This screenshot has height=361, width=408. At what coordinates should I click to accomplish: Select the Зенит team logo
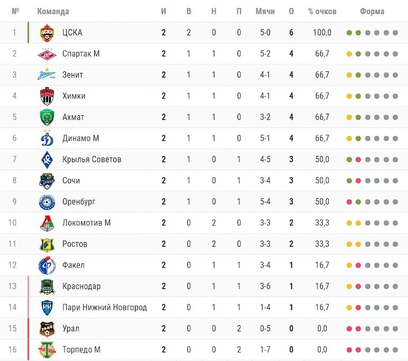point(47,74)
